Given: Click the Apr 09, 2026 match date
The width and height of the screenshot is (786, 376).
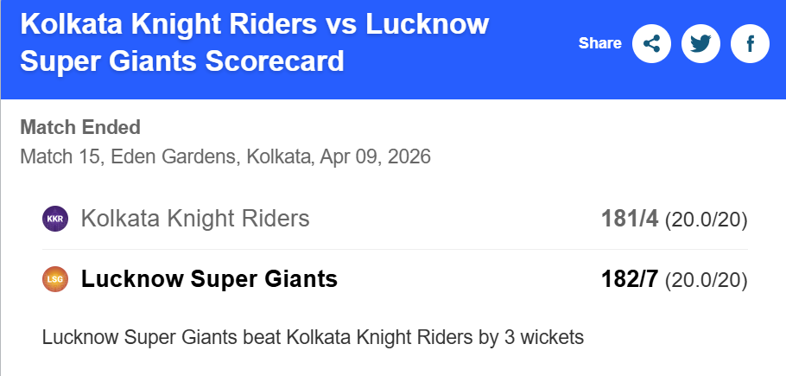Looking at the screenshot, I should pos(376,157).
